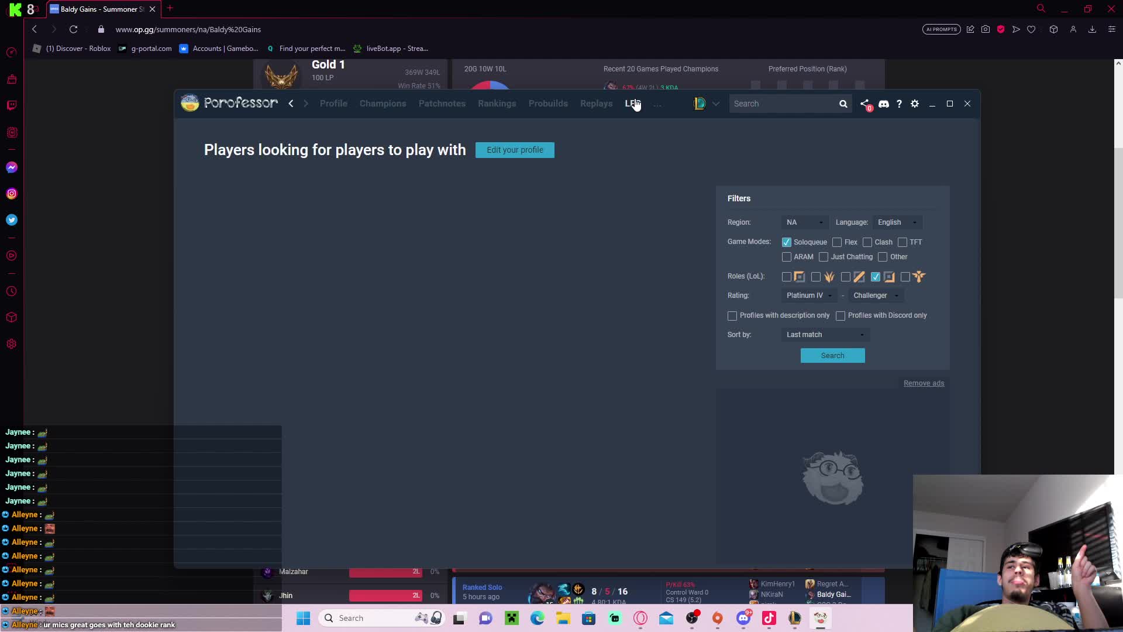Switch to the Probuilds tab

(x=548, y=104)
